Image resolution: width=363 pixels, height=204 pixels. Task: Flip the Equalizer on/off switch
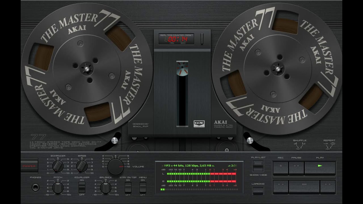pyautogui.click(x=82, y=187)
